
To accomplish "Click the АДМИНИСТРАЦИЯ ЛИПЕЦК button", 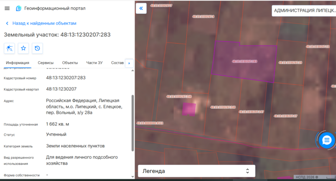I will (304, 11).
